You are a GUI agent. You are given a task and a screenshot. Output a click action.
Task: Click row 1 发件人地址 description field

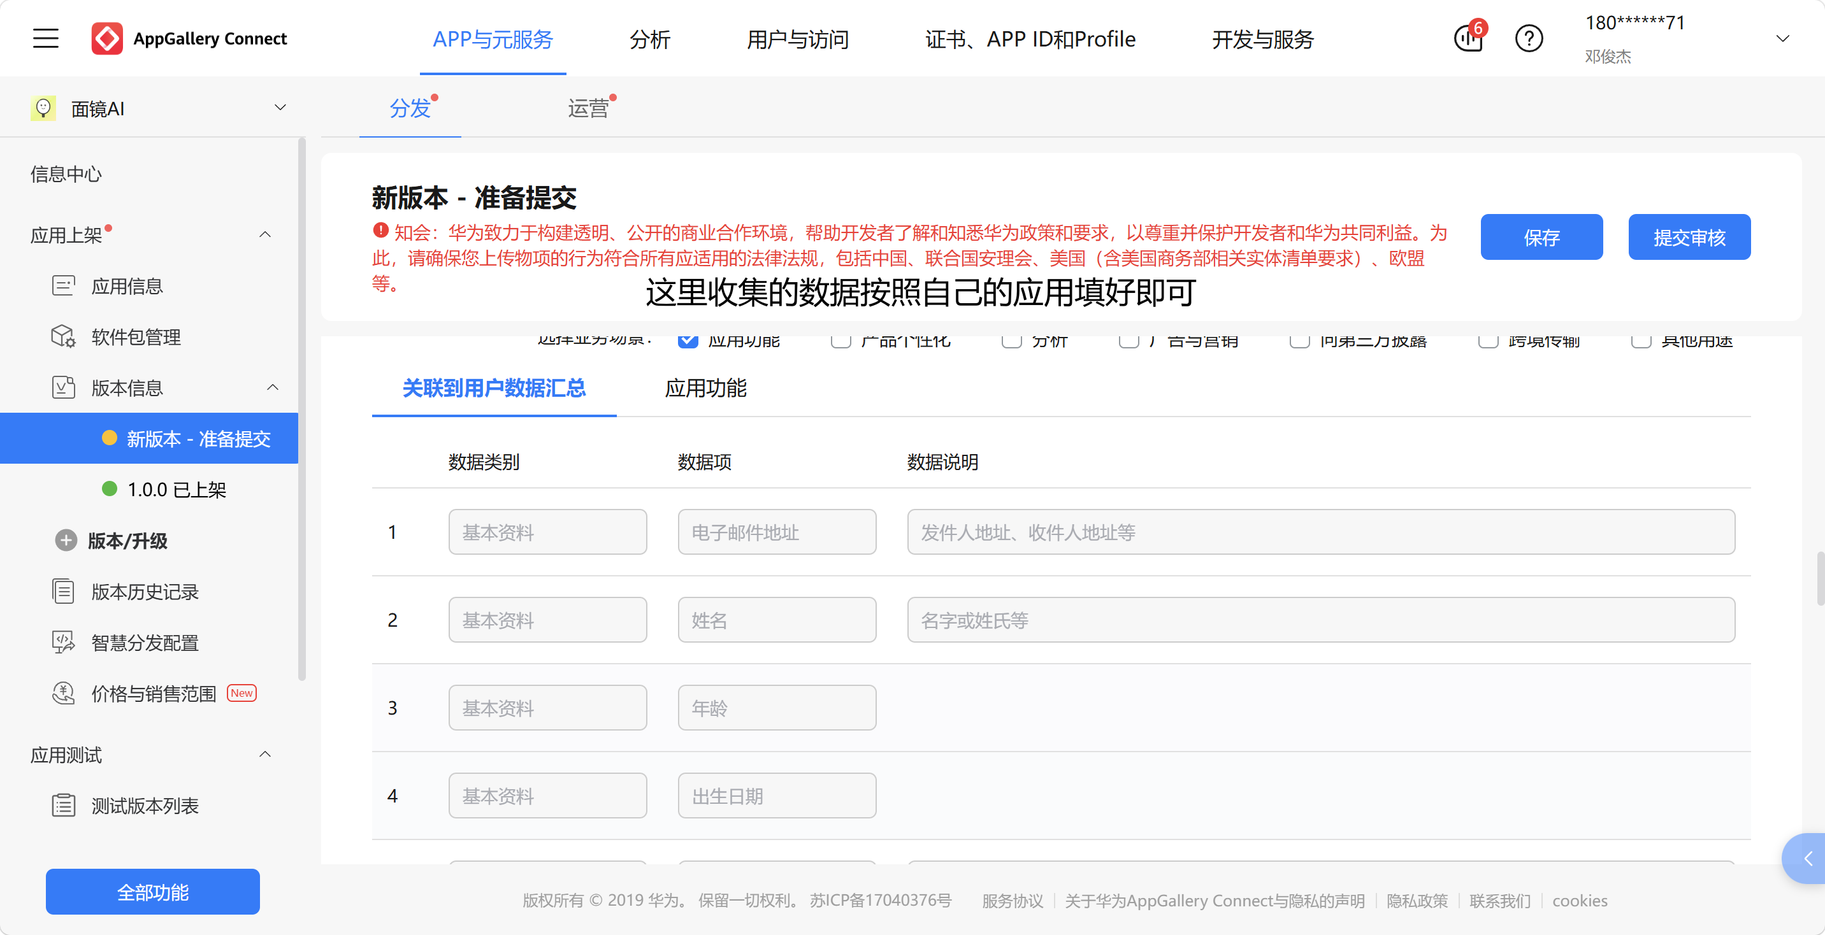1320,532
